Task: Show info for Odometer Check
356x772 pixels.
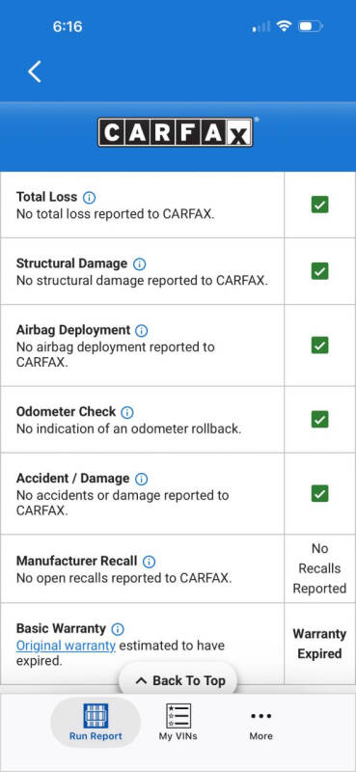Action: tap(127, 412)
